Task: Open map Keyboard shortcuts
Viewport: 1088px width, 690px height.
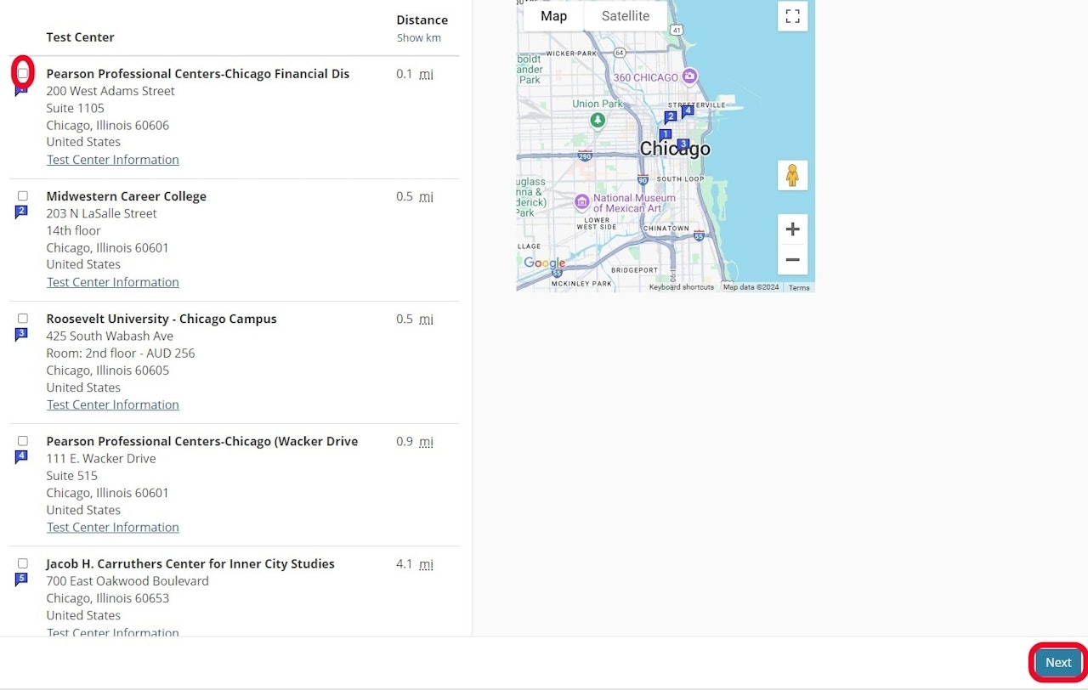Action: pyautogui.click(x=682, y=287)
